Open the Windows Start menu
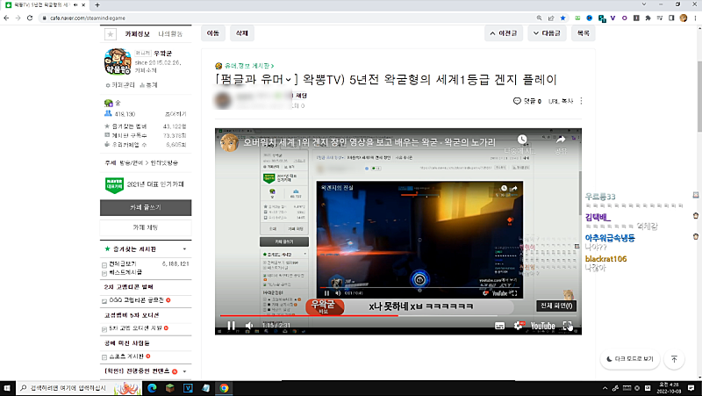 pos(7,388)
